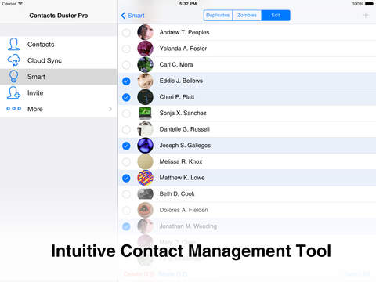Check the circle for Beth D. Cook
The height and width of the screenshot is (282, 376).
coord(126,194)
